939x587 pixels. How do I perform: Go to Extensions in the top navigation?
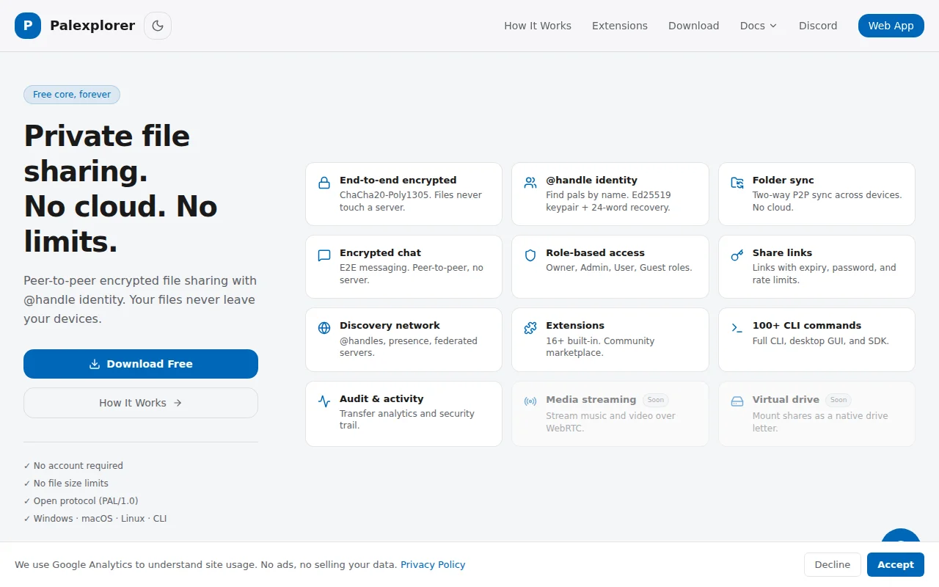[620, 26]
